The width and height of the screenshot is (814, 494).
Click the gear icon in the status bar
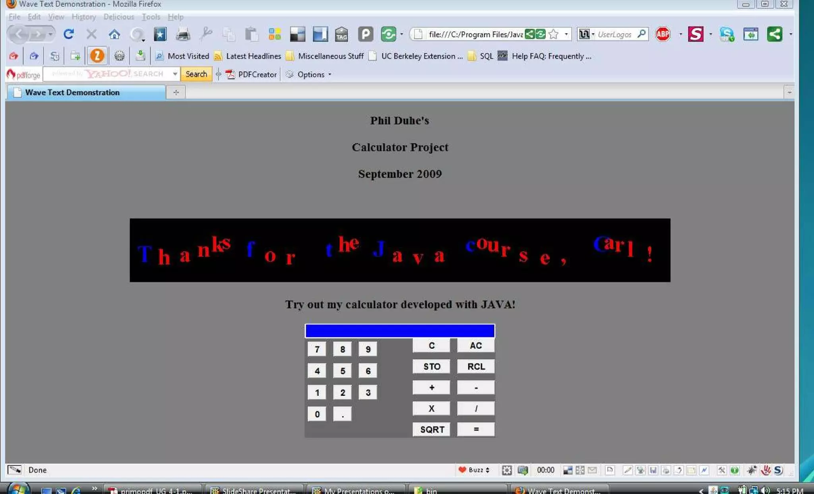(x=507, y=470)
